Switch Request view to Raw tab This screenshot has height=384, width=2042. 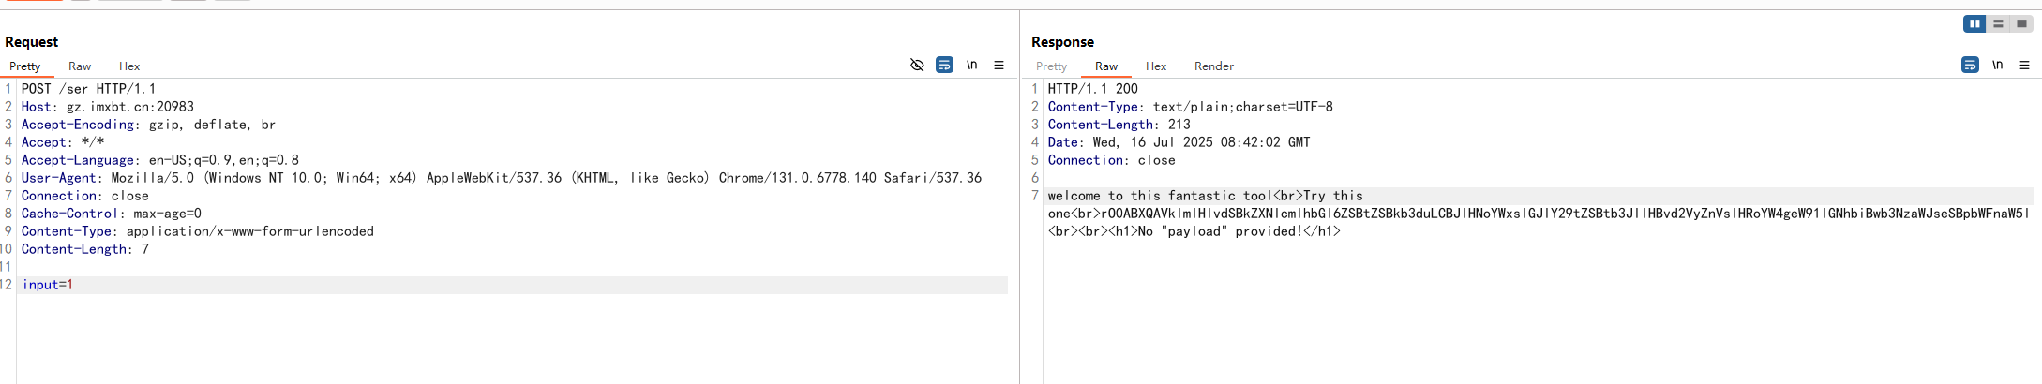tap(80, 66)
